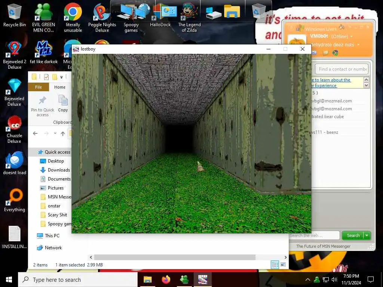
Task: Open the volume control in system tray
Action: tap(334, 280)
